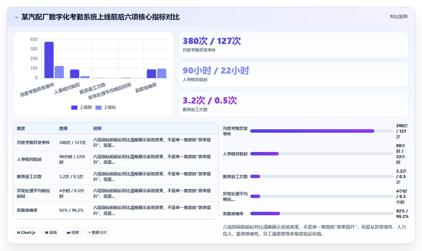Select the Chart.js tag chip

[26, 232]
